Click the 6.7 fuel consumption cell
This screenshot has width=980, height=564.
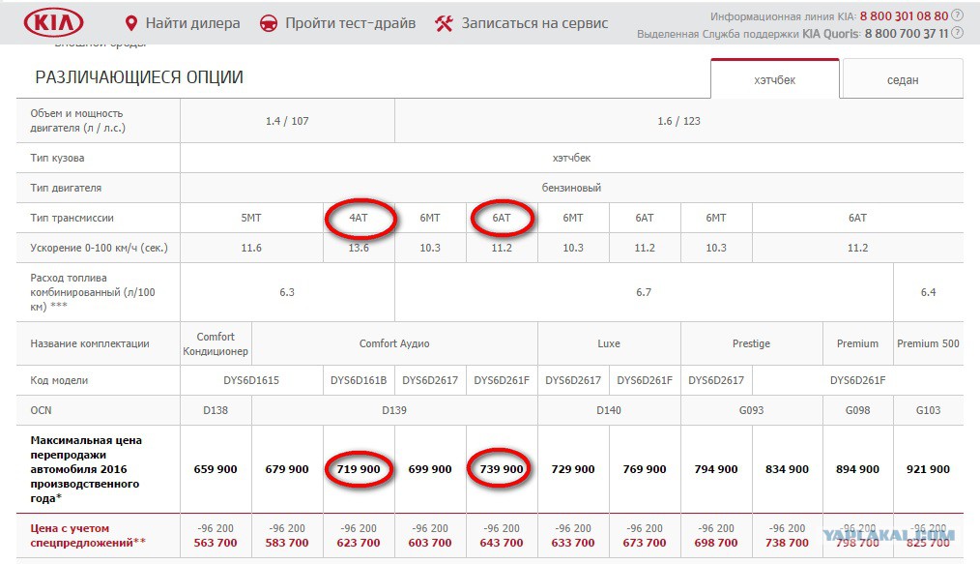tap(644, 292)
